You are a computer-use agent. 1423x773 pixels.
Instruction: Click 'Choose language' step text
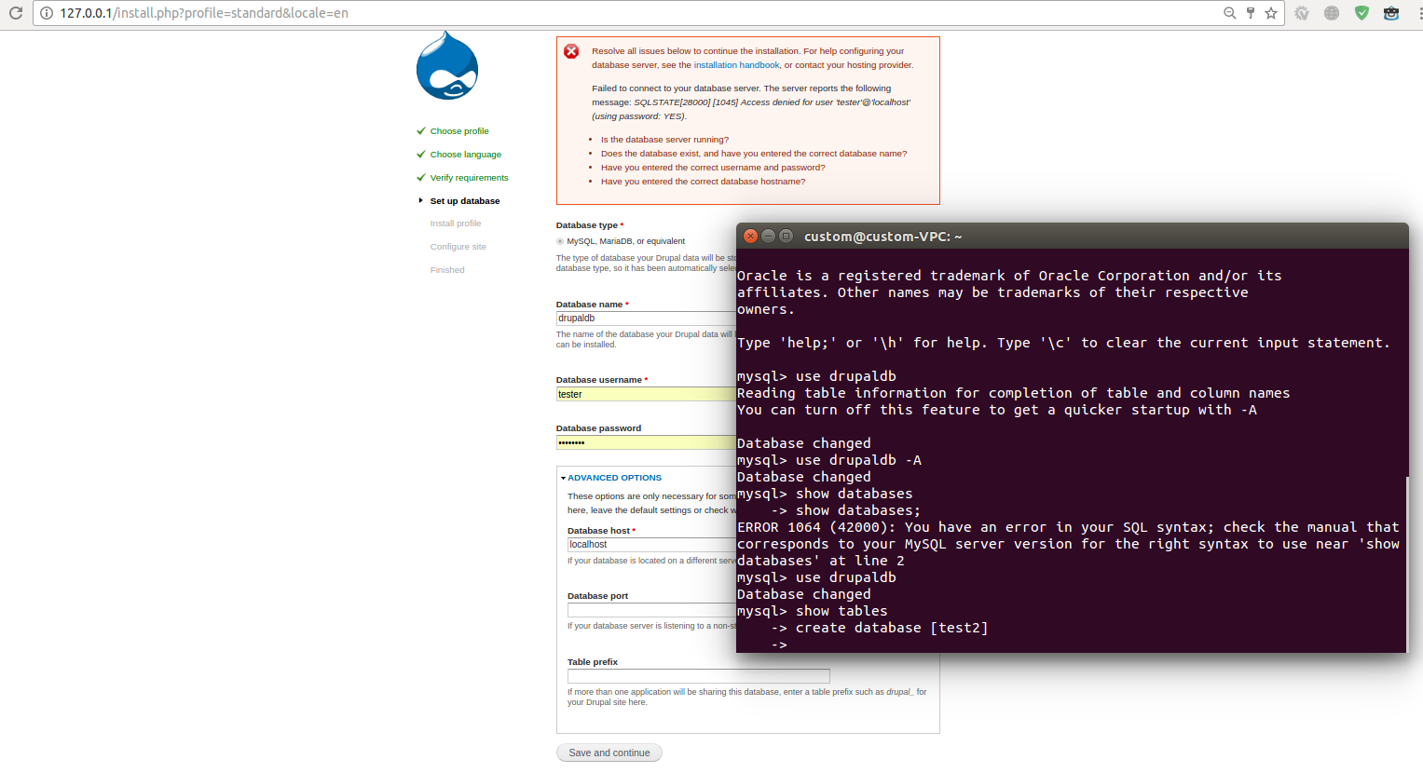tap(466, 155)
